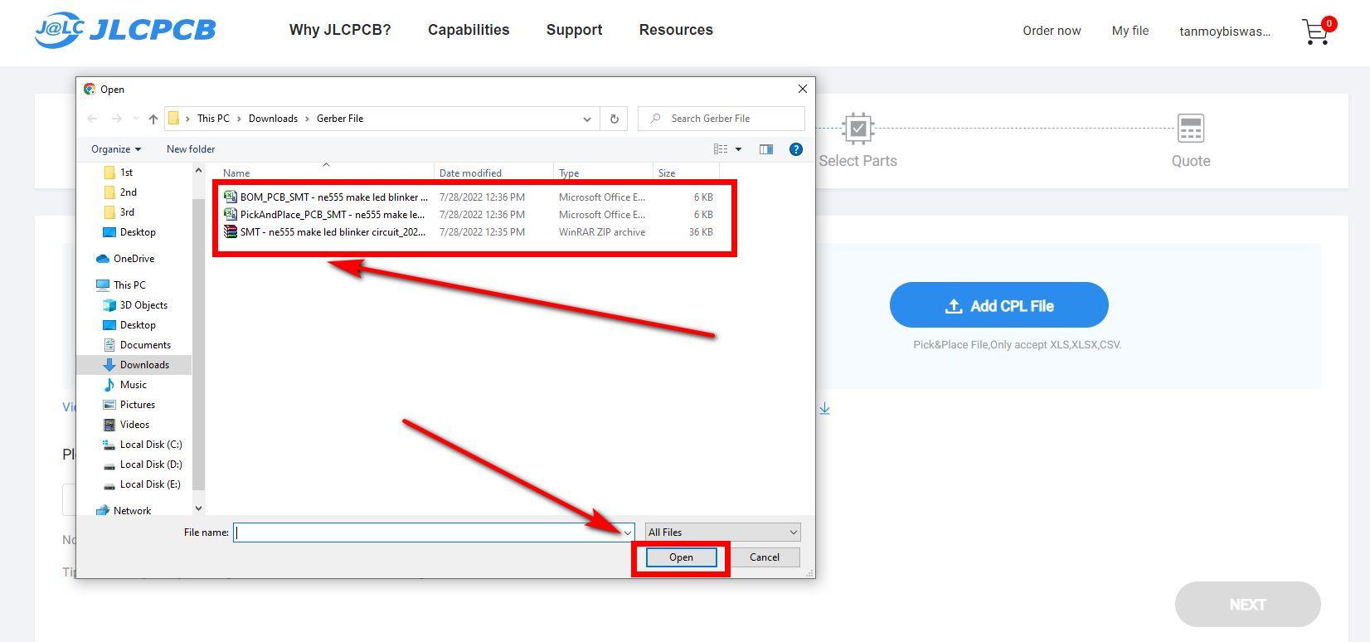
Task: Open Capabilities menu
Action: pyautogui.click(x=469, y=30)
